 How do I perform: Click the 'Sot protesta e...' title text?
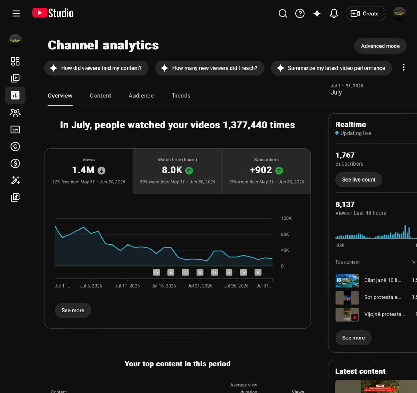tap(382, 297)
